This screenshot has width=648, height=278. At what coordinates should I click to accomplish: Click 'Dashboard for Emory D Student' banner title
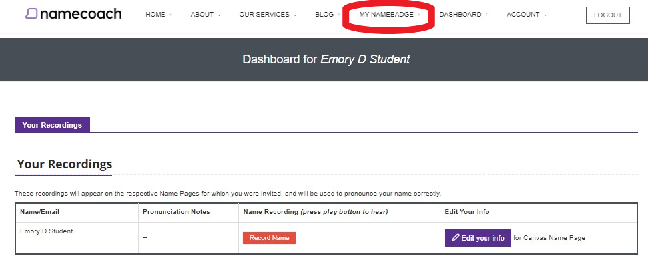coord(326,59)
